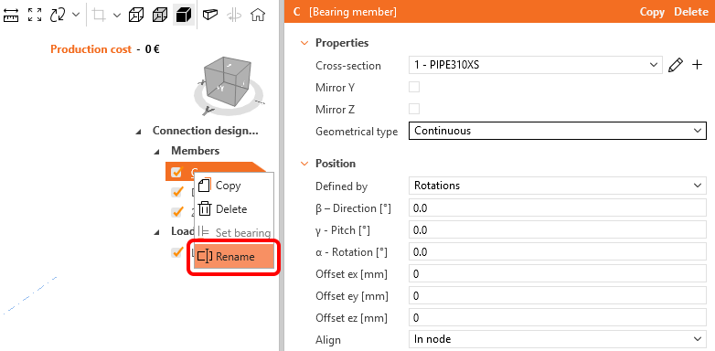Click Copy in the orange header bar
Screen dimensions: 715x351
tap(652, 12)
